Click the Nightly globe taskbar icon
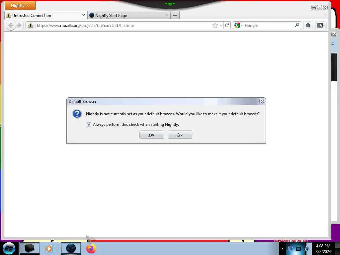 click(x=71, y=248)
